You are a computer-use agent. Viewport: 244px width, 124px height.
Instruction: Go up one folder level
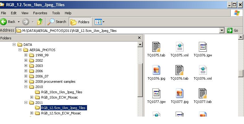tap(40, 22)
